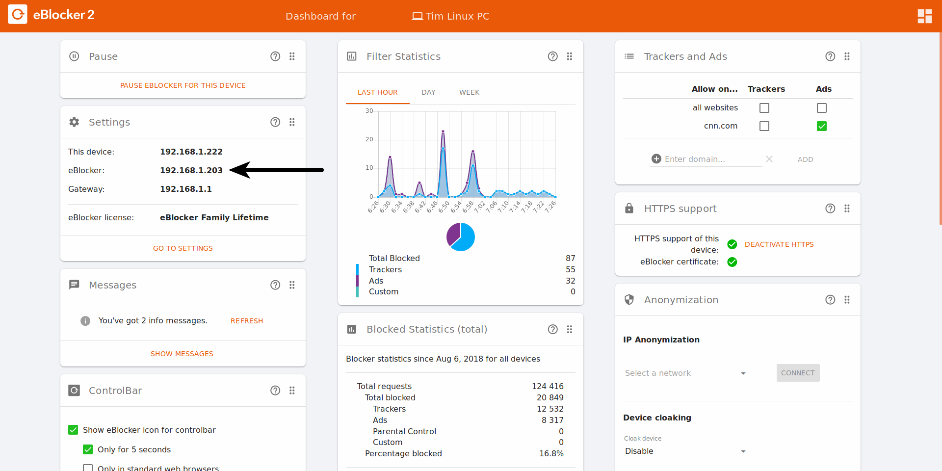Open help for the Pause card
The width and height of the screenshot is (942, 471).
click(x=275, y=56)
